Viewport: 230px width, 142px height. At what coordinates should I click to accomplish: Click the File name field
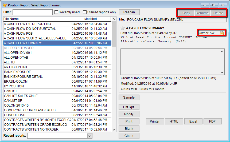[x=176, y=20]
